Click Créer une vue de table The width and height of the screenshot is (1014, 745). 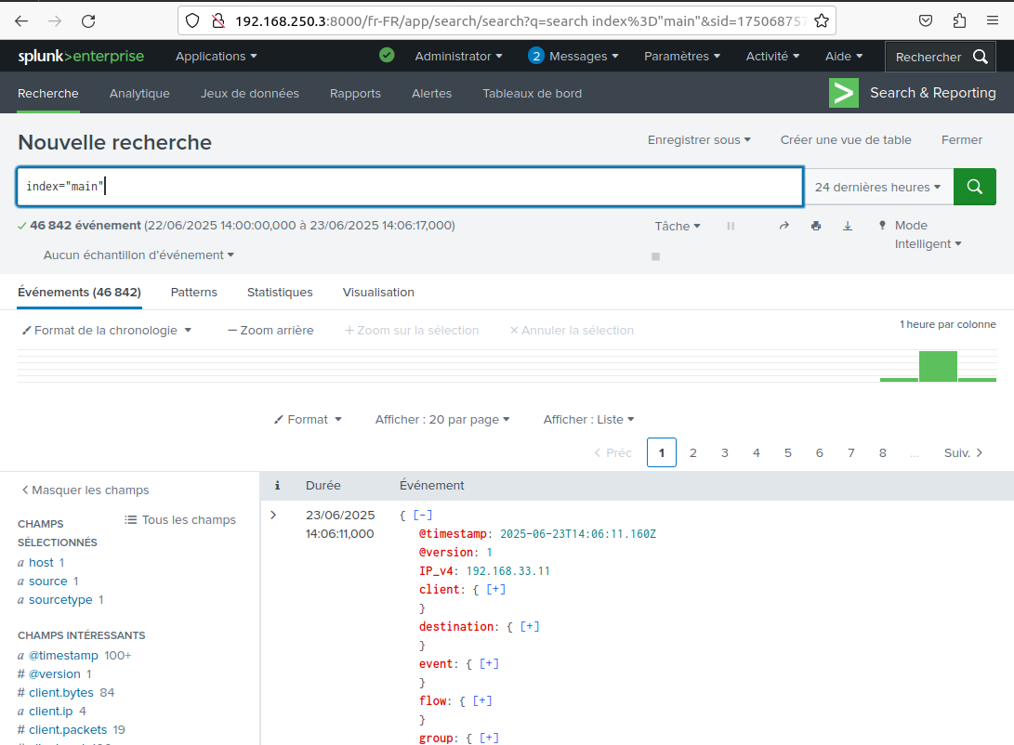click(x=846, y=140)
